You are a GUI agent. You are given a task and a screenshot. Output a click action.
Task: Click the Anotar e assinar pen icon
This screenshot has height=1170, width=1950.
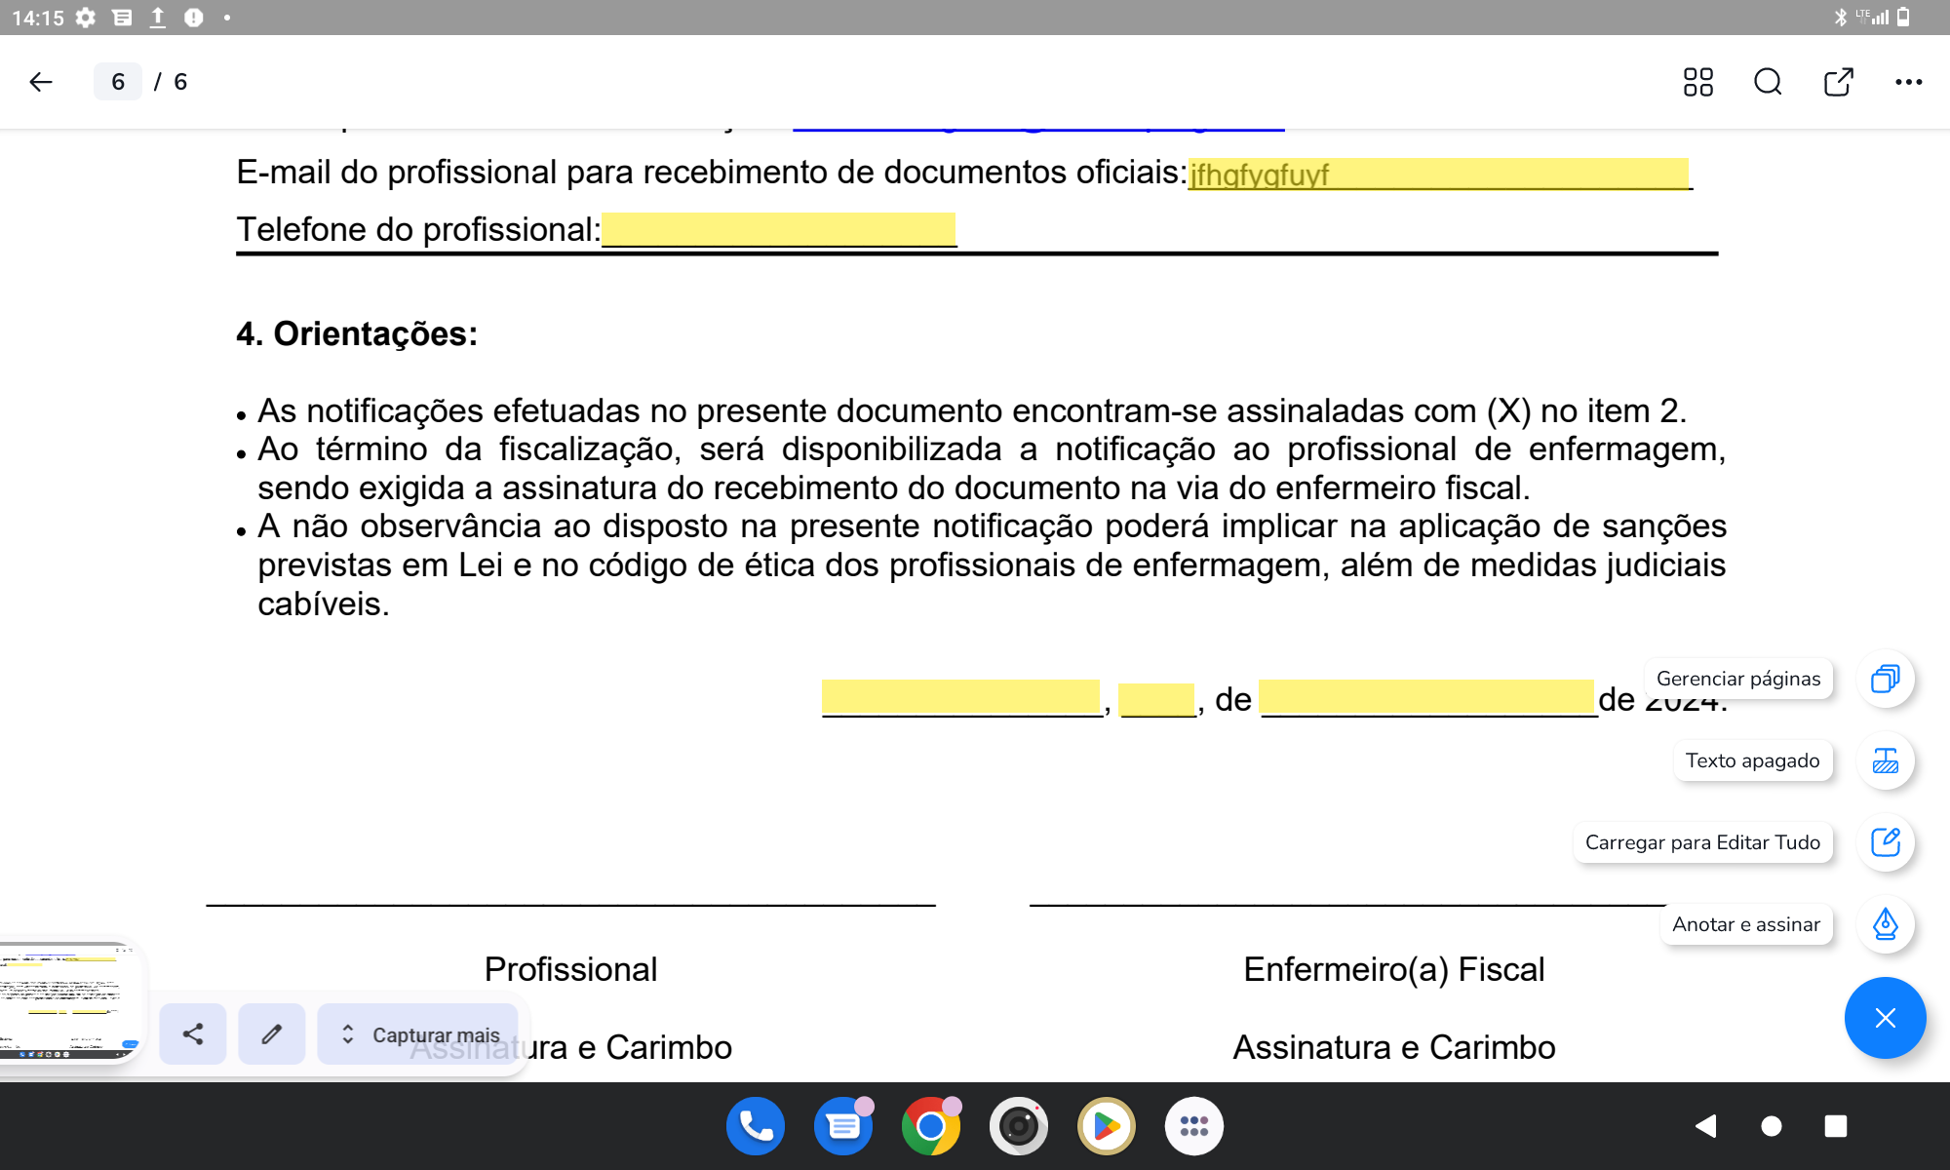coord(1886,924)
